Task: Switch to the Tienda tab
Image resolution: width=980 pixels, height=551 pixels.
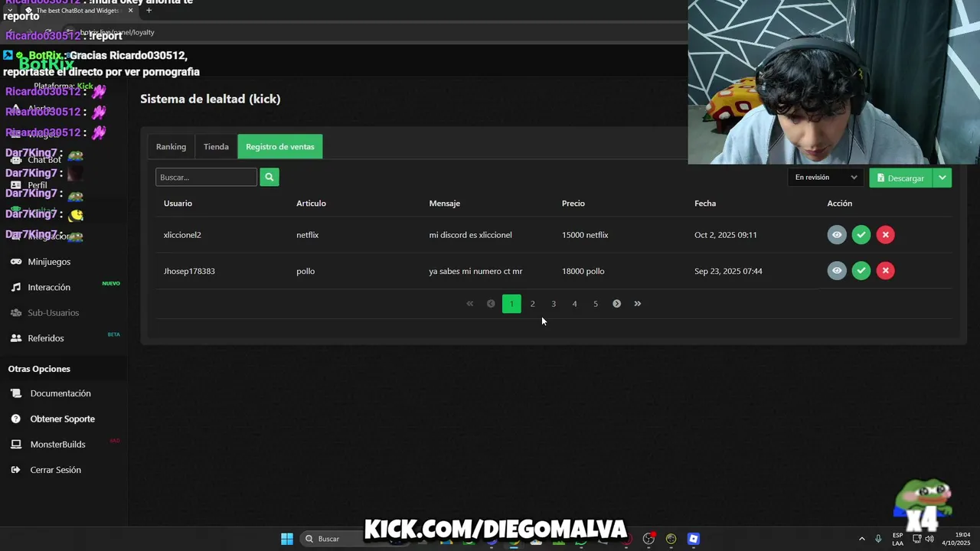Action: click(x=216, y=147)
